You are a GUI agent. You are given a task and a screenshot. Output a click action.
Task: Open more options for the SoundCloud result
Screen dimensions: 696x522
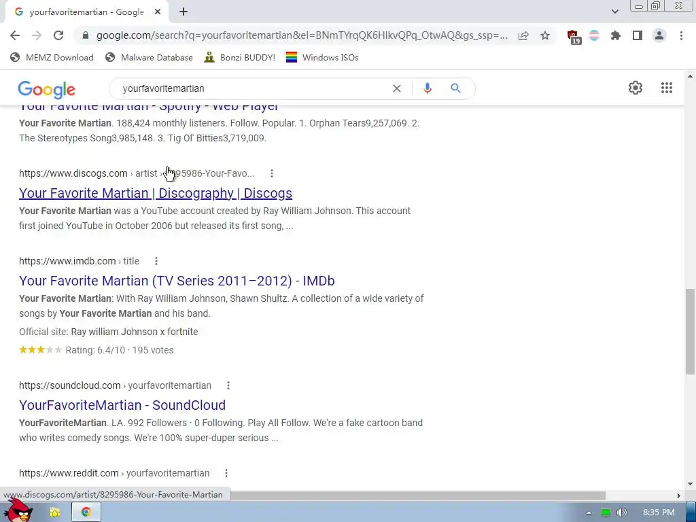(228, 385)
